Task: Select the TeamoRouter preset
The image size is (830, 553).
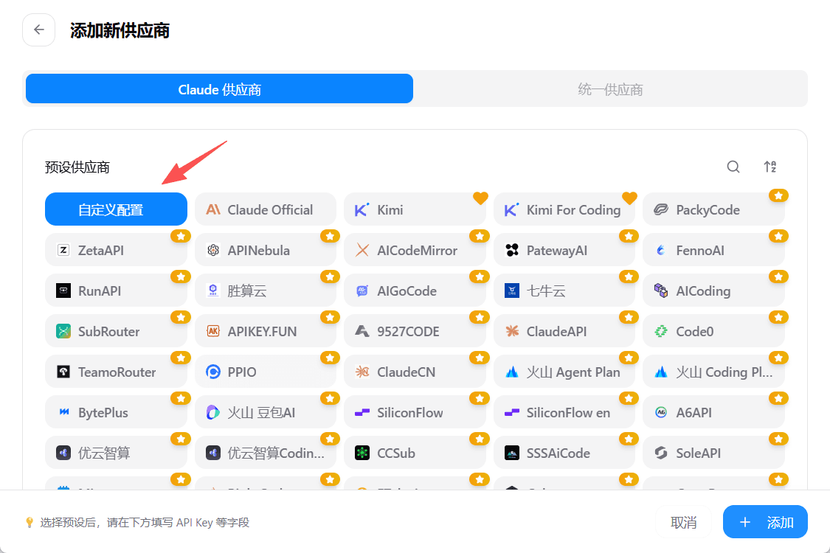Action: click(116, 372)
